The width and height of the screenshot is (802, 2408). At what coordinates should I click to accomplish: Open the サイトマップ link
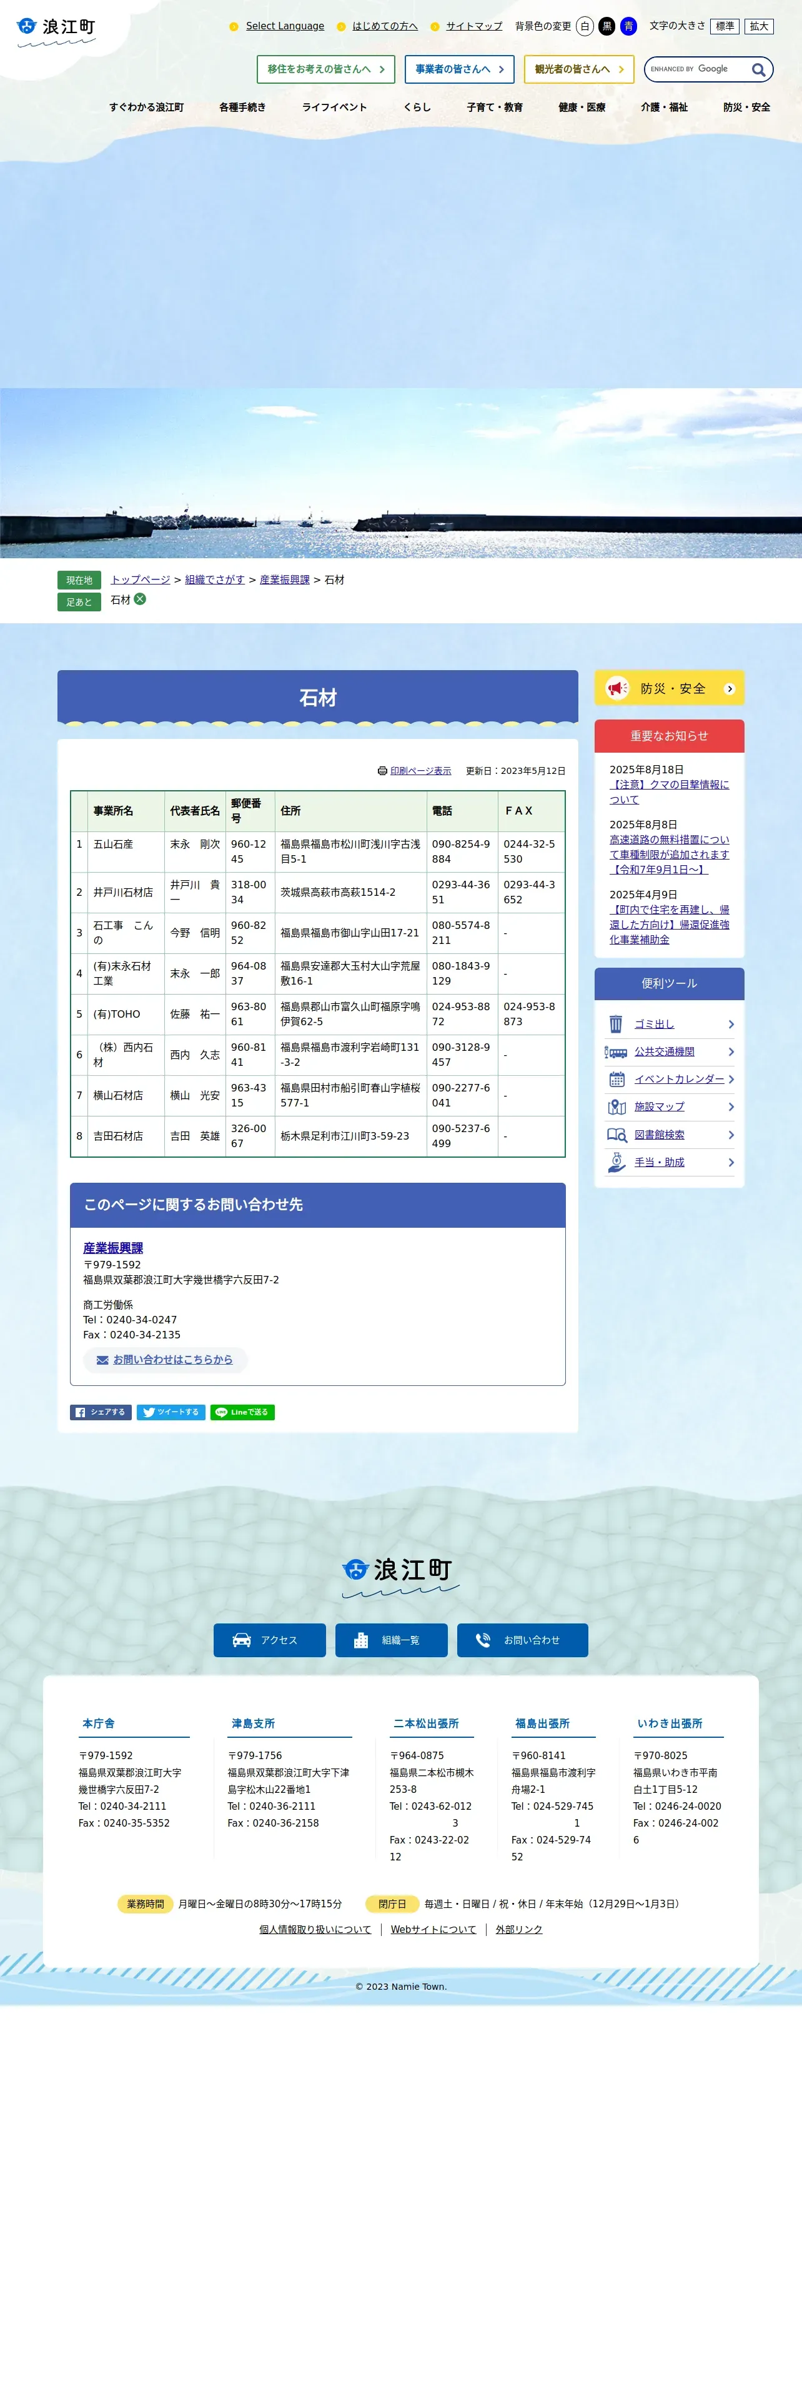474,26
